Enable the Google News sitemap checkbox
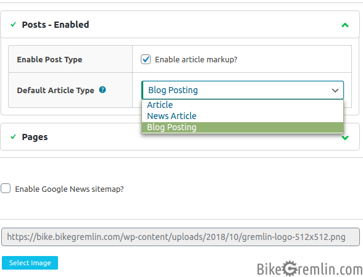The height and width of the screenshot is (277, 363). (6, 188)
